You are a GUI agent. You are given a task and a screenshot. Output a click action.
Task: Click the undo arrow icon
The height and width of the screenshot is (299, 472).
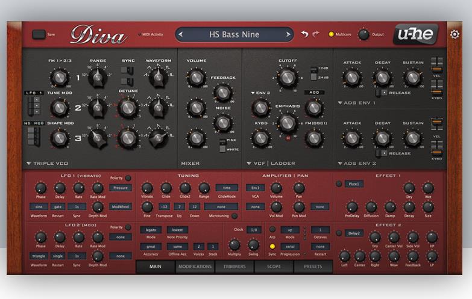click(x=304, y=34)
